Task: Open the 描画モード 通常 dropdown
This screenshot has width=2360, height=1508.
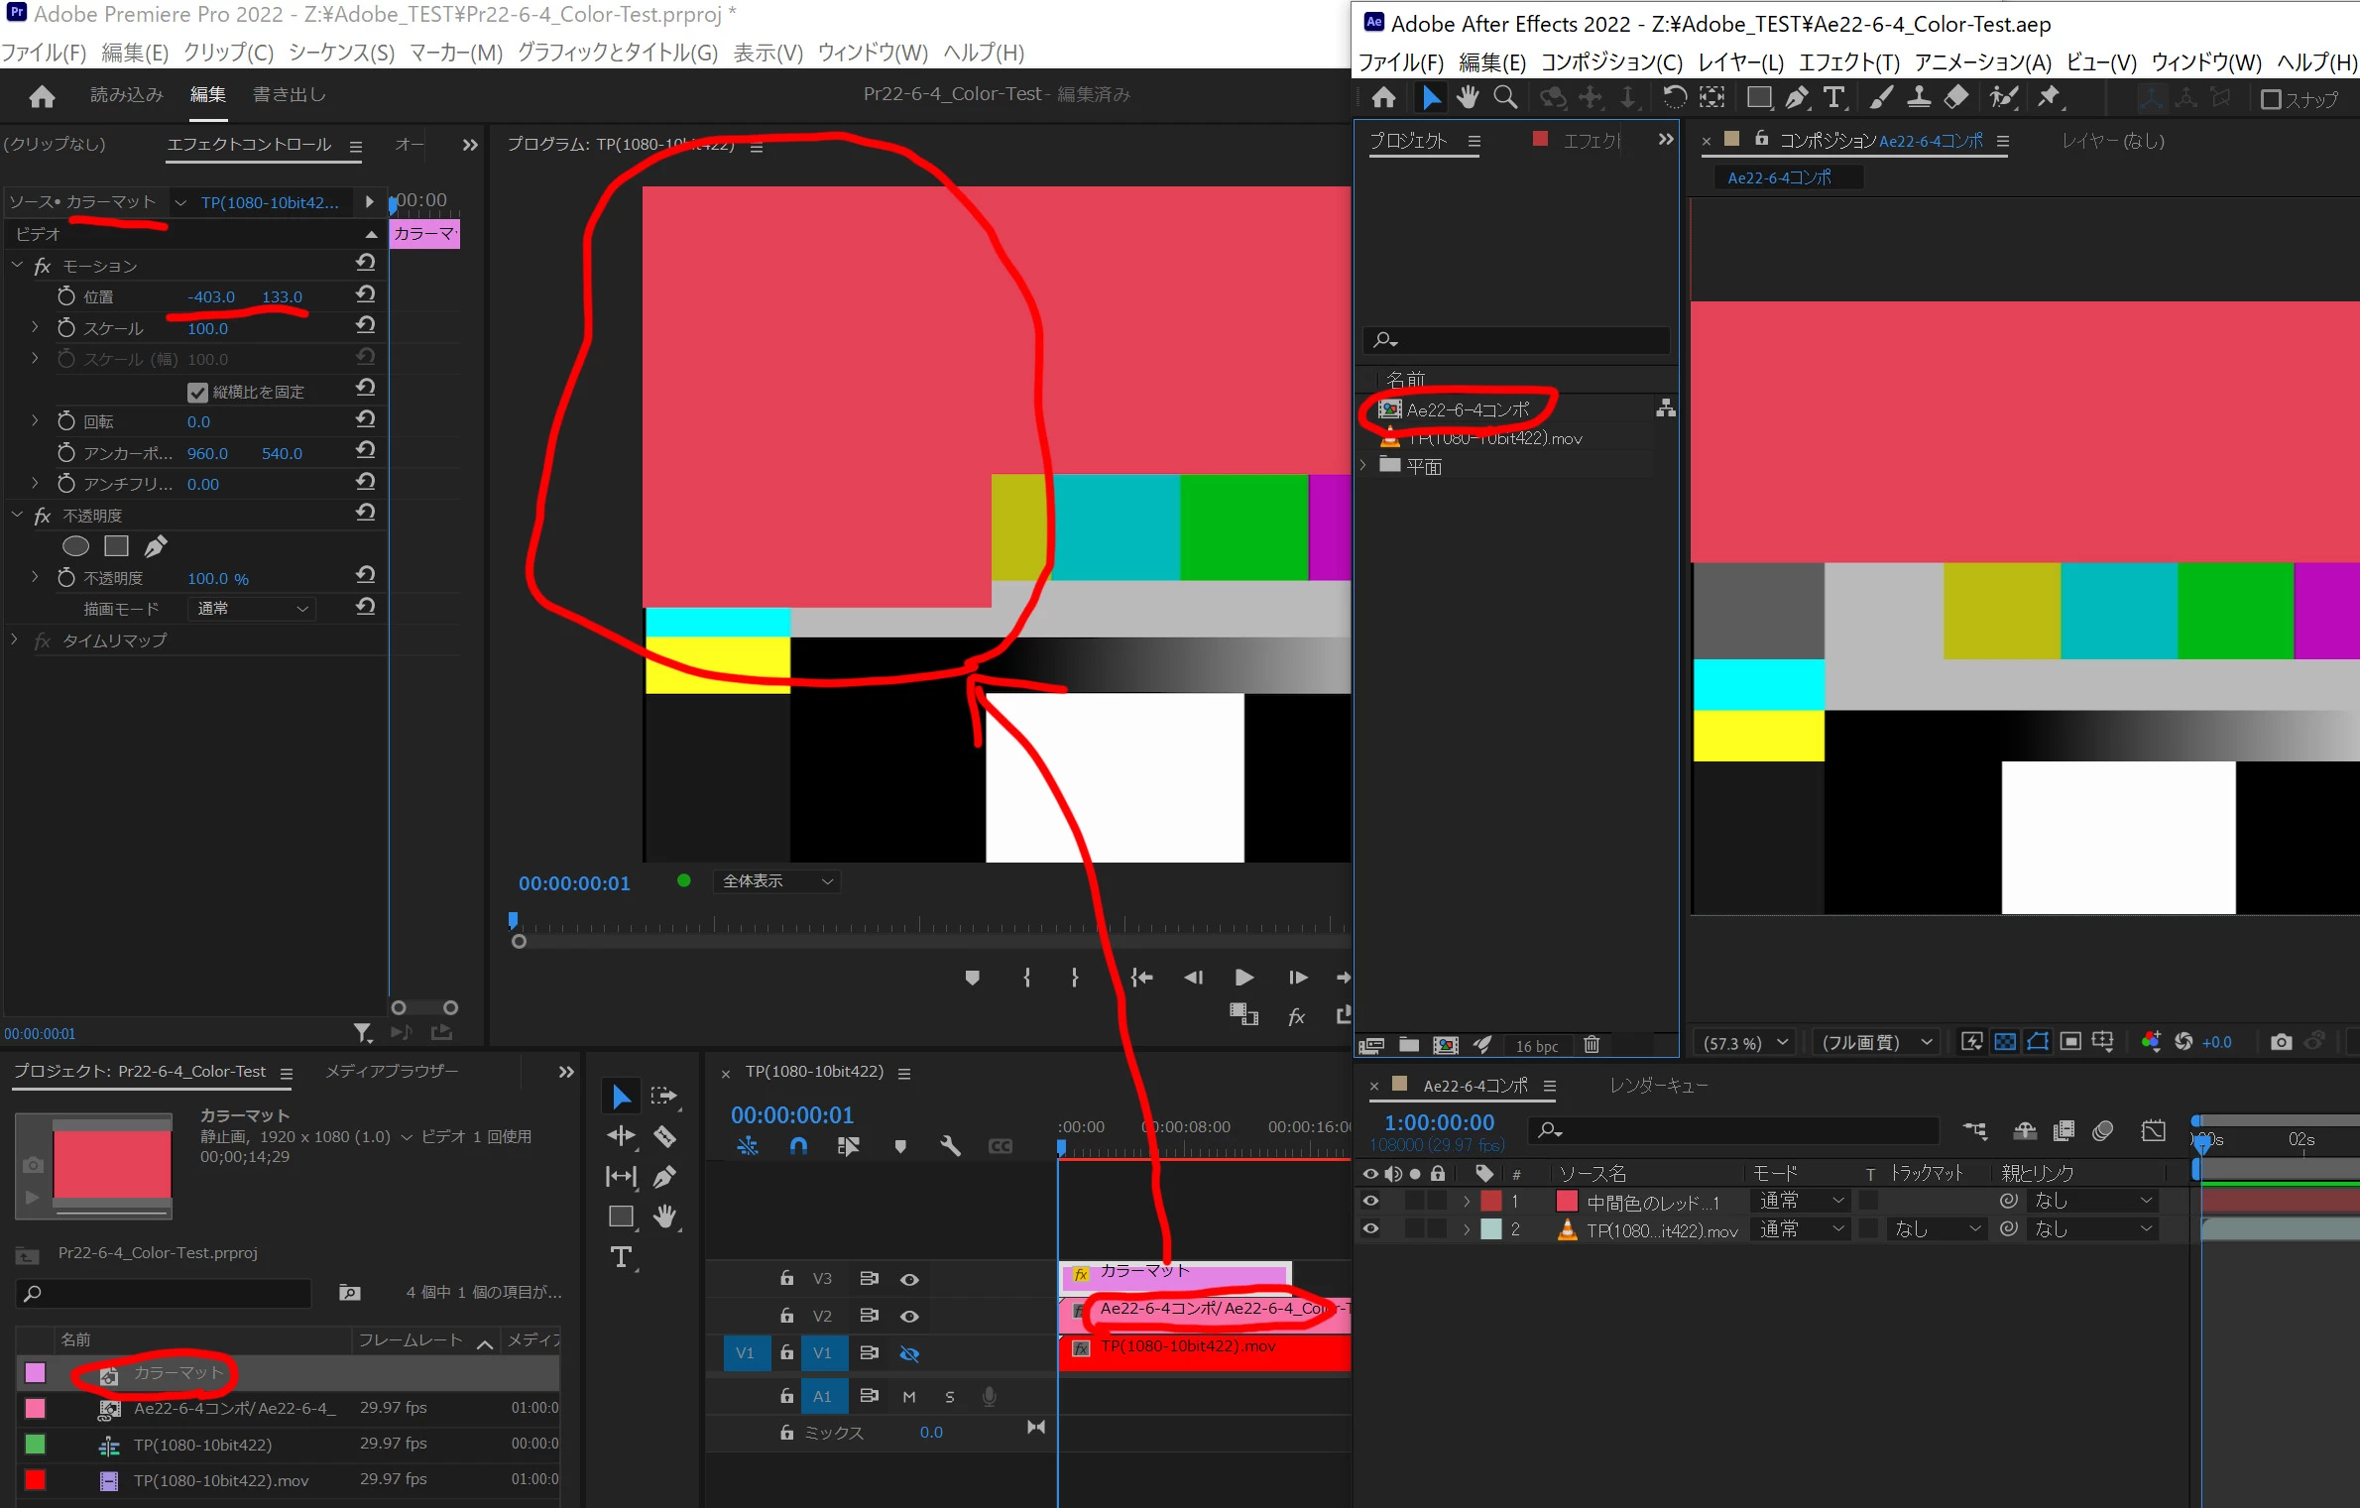Action: (x=253, y=608)
